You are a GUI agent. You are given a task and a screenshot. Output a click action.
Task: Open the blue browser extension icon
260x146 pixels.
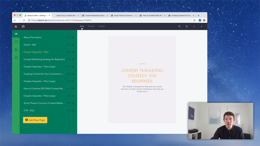pos(200,20)
